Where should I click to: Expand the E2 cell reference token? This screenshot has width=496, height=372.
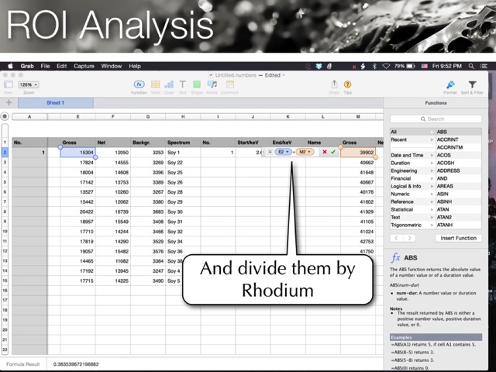tap(283, 153)
